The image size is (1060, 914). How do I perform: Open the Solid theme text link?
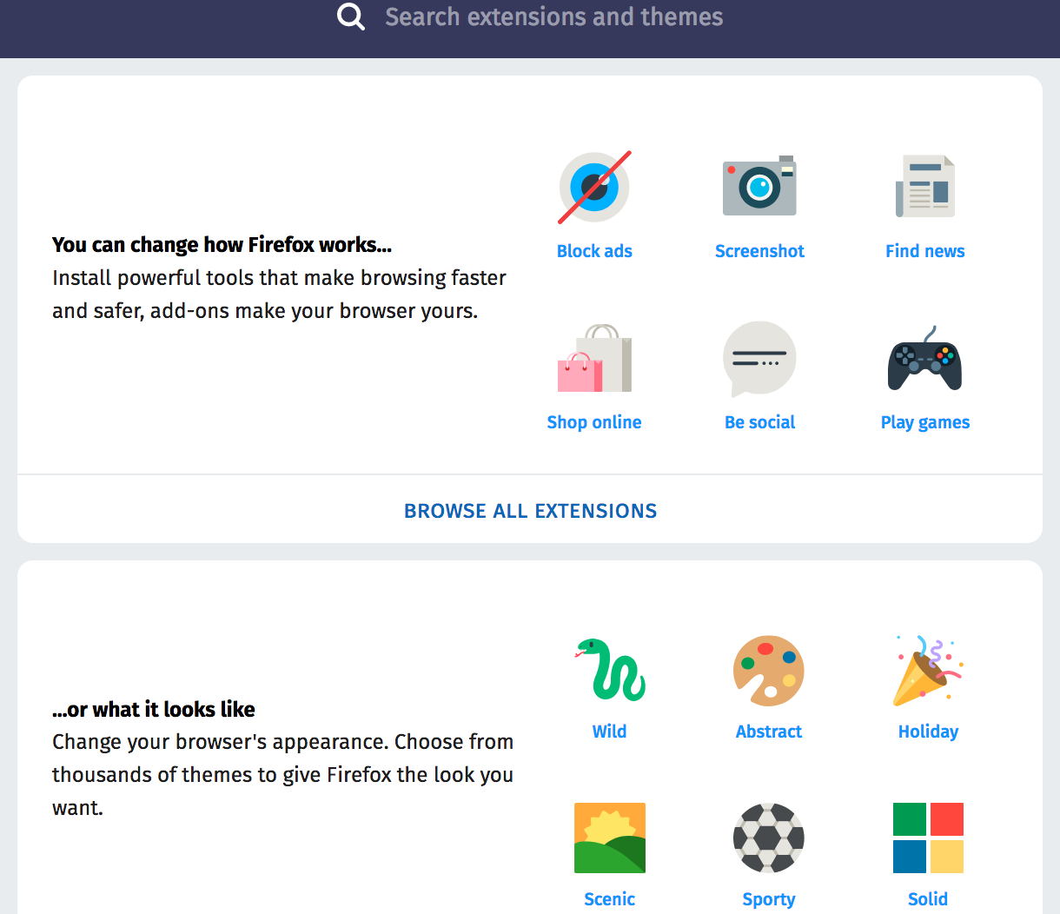click(x=928, y=899)
